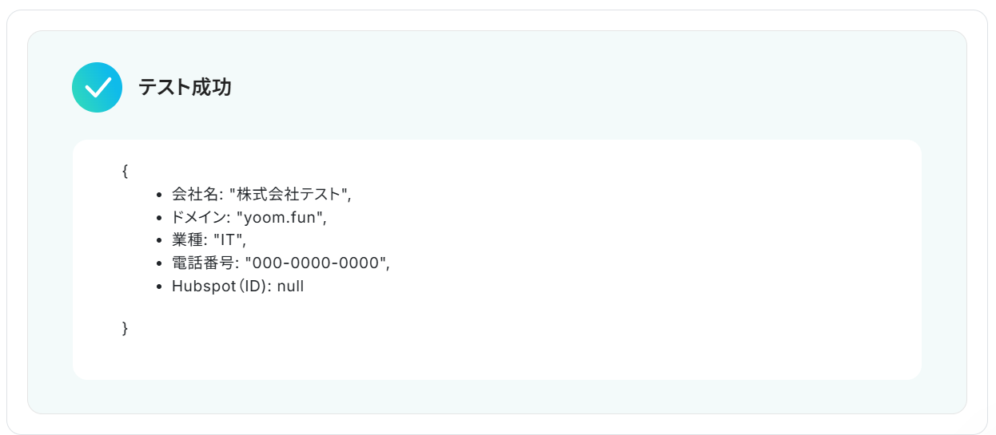Click the "000-0000-0000" phone number value
The height and width of the screenshot is (435, 996).
[x=315, y=263]
